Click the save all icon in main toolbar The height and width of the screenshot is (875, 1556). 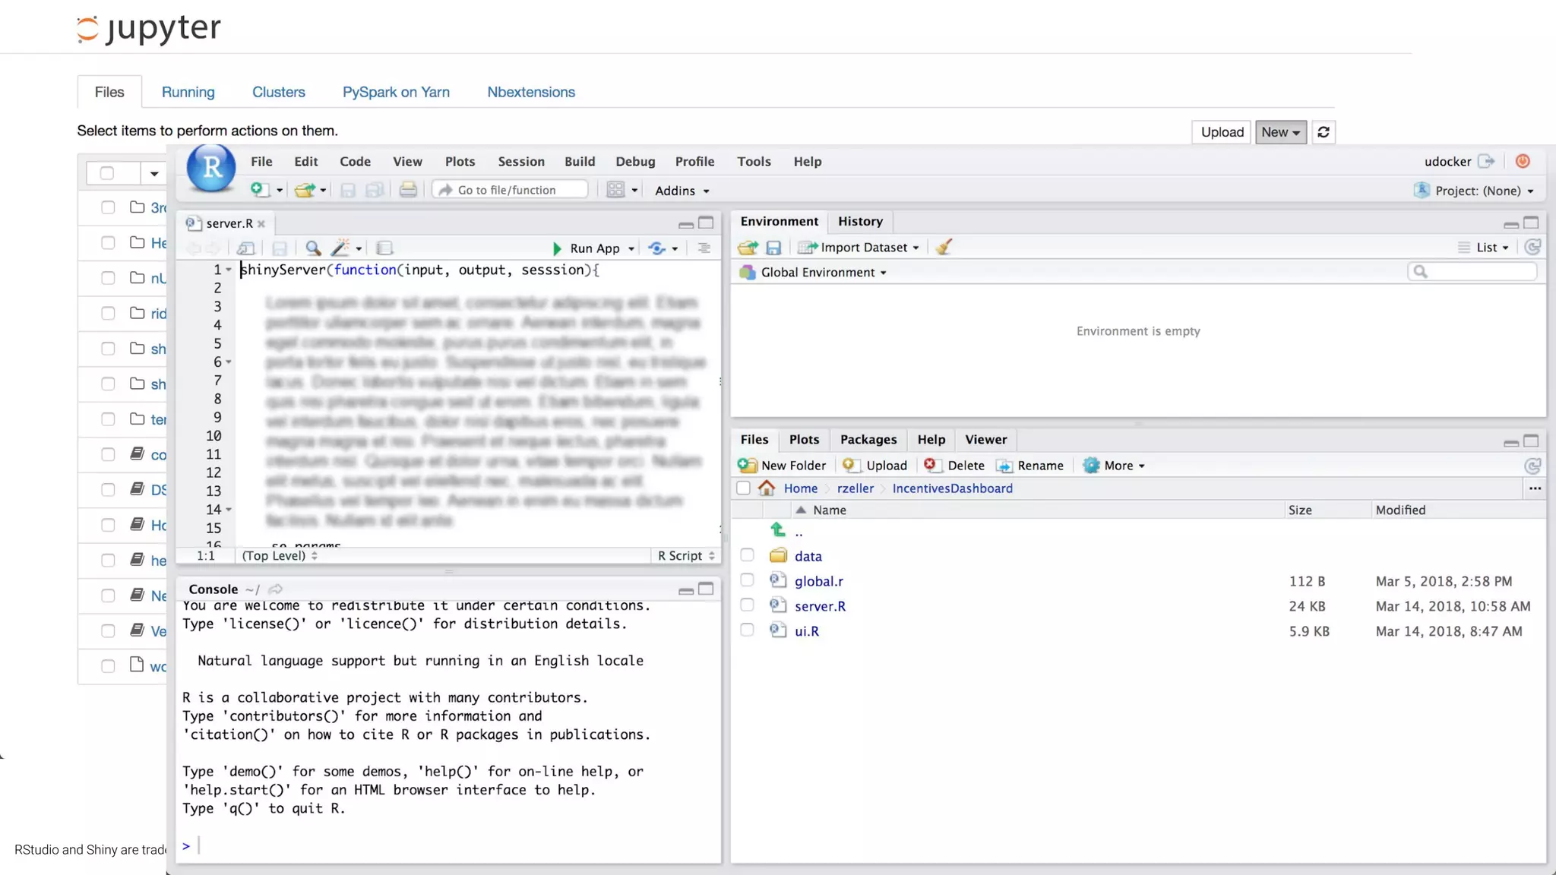point(375,190)
